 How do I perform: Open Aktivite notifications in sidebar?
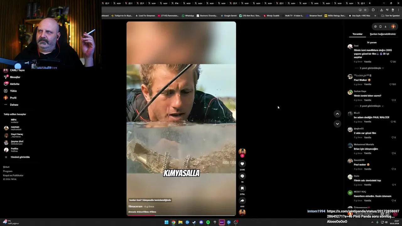click(12, 84)
